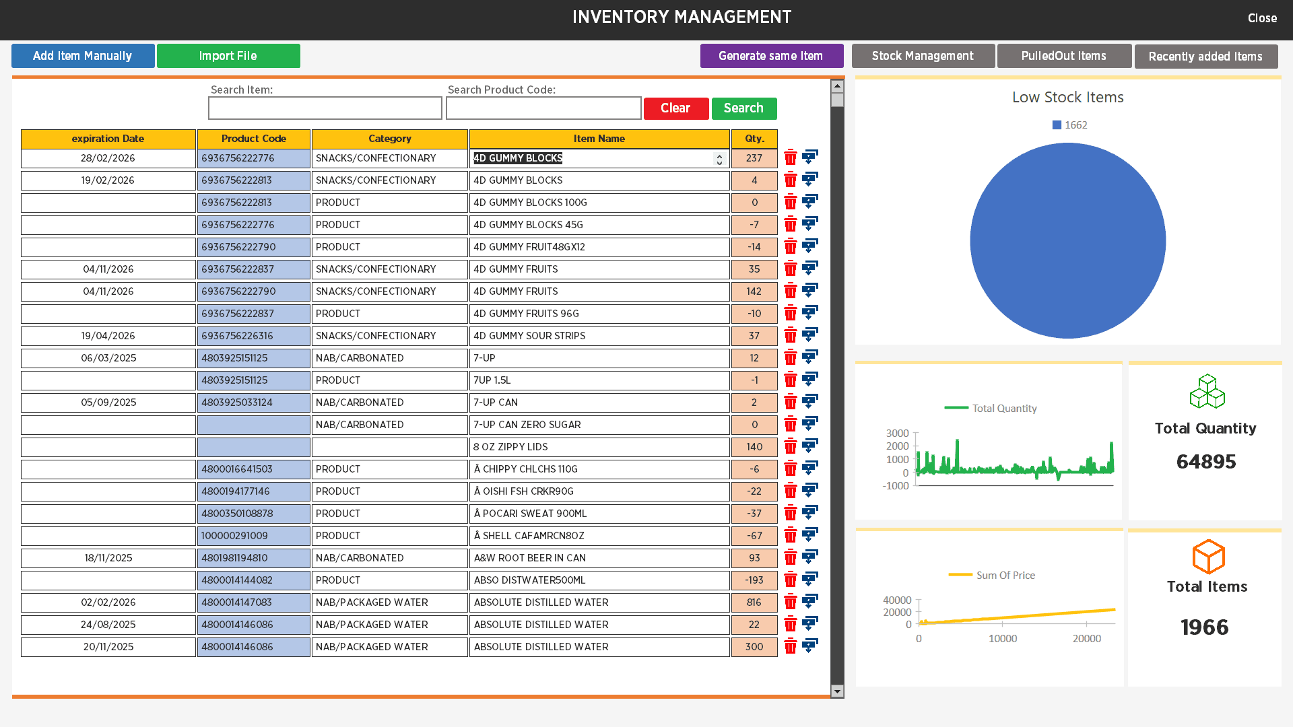This screenshot has width=1293, height=727.
Task: Delete the A&W ROOT BEER IN CAN row
Action: pyautogui.click(x=791, y=557)
